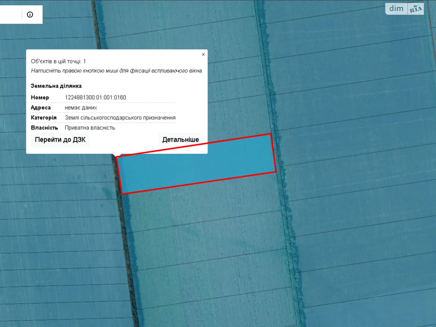The height and width of the screenshot is (327, 436).
Task: Click the 'Категорія' field label
Action: (44, 118)
